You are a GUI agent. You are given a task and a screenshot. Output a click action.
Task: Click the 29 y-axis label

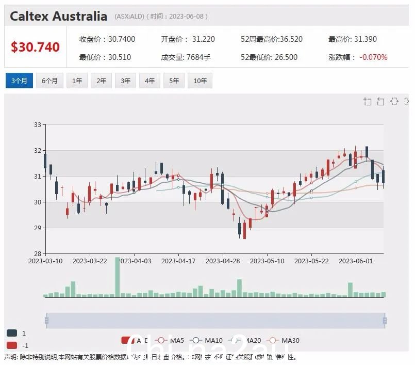(x=38, y=228)
